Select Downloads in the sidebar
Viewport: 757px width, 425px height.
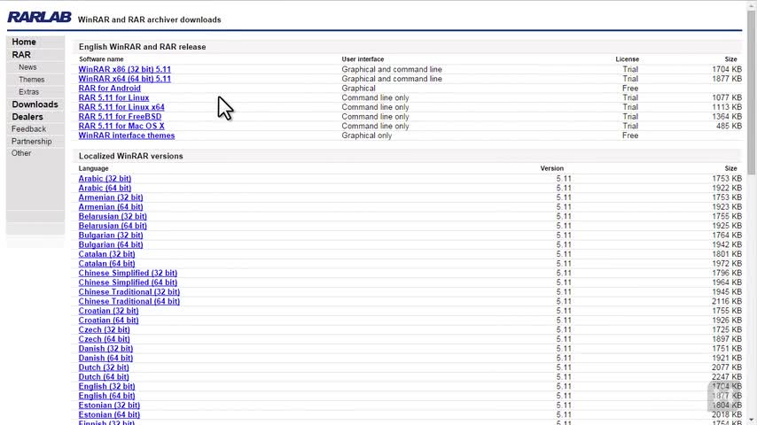pos(35,104)
